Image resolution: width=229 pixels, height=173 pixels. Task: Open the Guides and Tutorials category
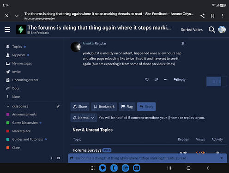tap(28, 139)
